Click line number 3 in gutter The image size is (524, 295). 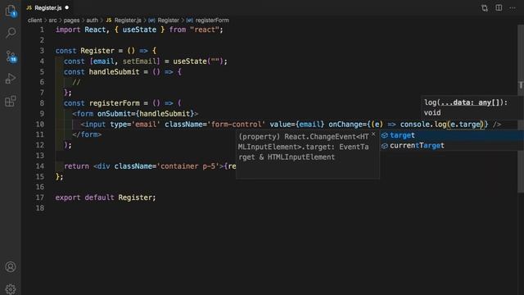[42, 51]
